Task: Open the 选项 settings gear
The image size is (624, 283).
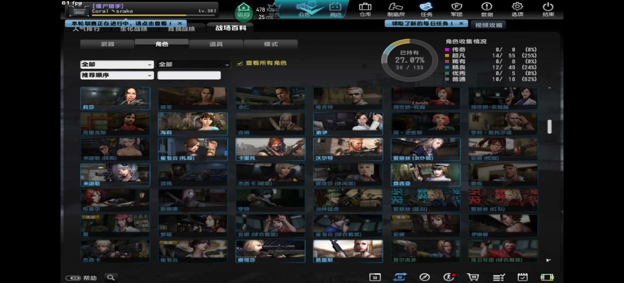Action: coord(517,9)
